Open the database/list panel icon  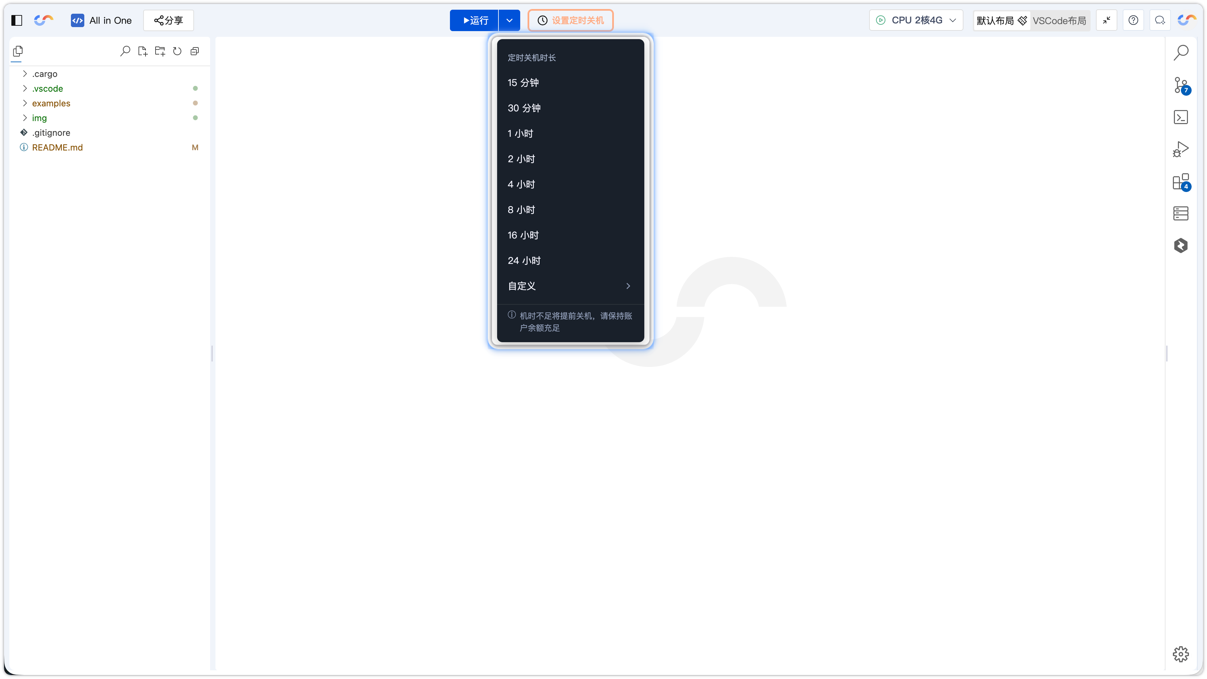click(x=1181, y=213)
